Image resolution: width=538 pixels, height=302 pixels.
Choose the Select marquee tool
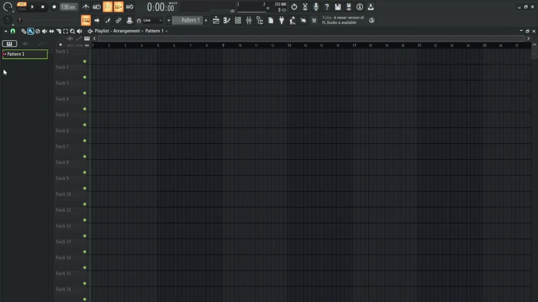pyautogui.click(x=66, y=31)
